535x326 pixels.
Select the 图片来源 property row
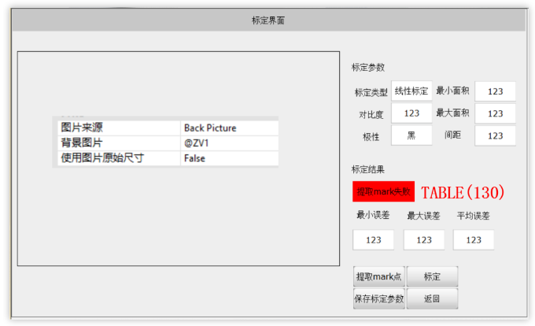pyautogui.click(x=168, y=128)
